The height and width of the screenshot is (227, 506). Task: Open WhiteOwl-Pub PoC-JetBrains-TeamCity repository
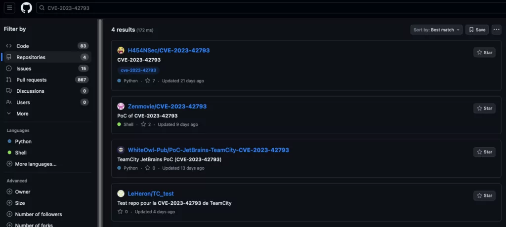209,150
